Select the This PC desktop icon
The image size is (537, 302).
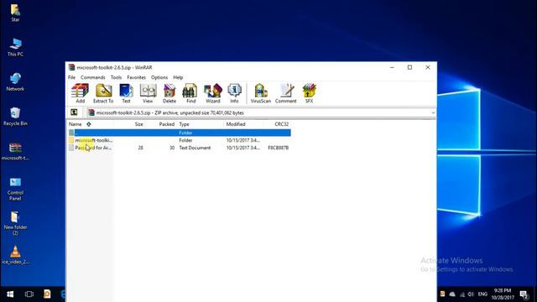tap(15, 47)
